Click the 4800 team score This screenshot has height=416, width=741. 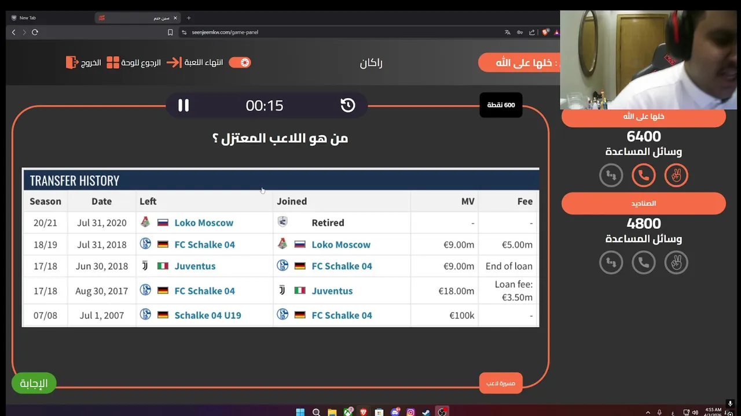[644, 224]
